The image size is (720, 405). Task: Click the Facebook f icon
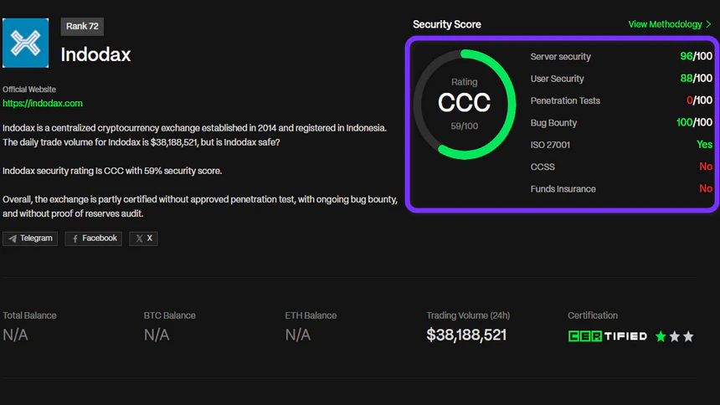point(75,238)
